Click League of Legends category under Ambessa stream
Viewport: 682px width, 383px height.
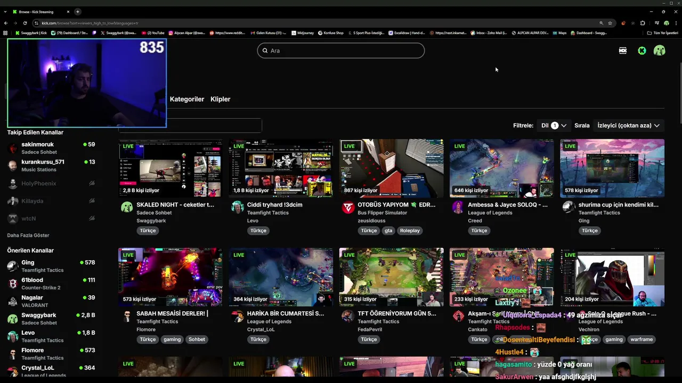[x=490, y=213]
